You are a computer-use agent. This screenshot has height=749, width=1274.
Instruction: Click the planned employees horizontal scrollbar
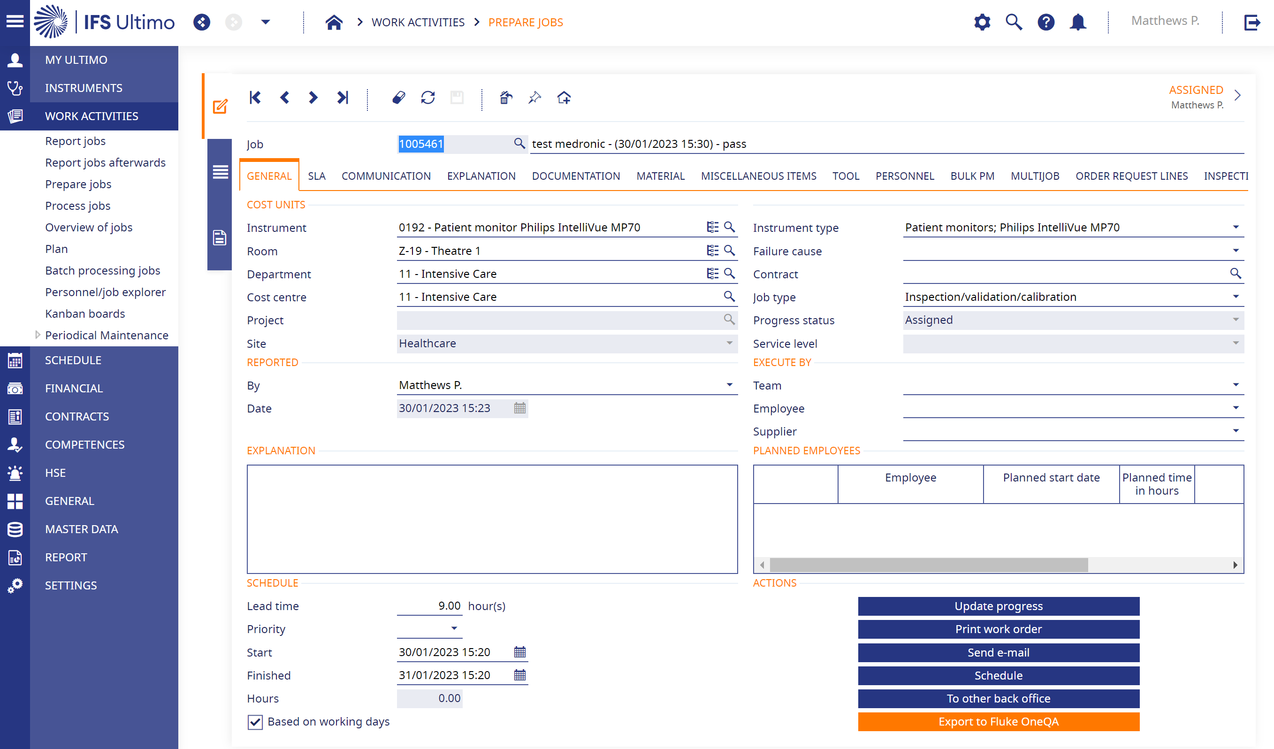(928, 565)
